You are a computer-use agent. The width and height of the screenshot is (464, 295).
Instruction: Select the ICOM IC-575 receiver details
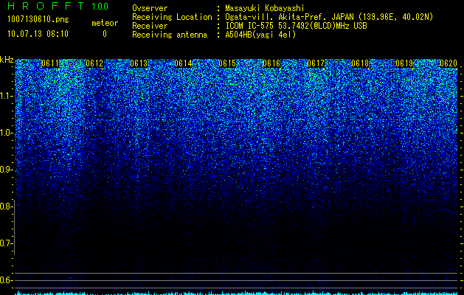coord(297,26)
